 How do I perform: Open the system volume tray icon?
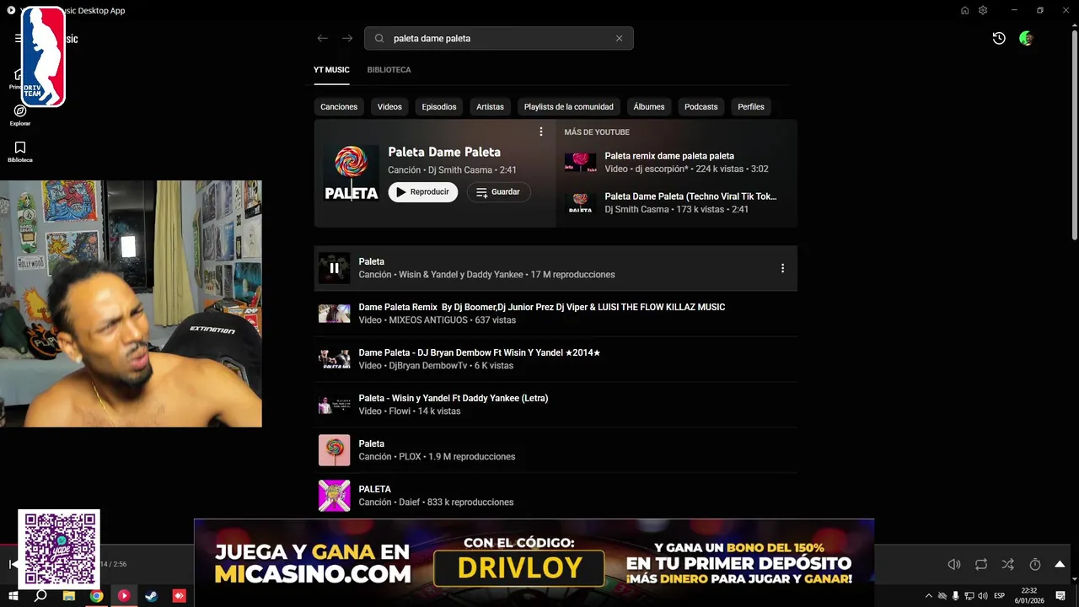[983, 596]
